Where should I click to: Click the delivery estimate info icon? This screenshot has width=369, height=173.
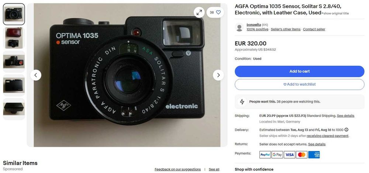[x=346, y=130]
